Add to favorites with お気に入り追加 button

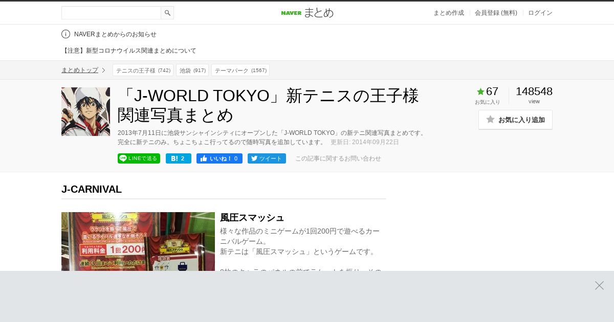point(515,120)
